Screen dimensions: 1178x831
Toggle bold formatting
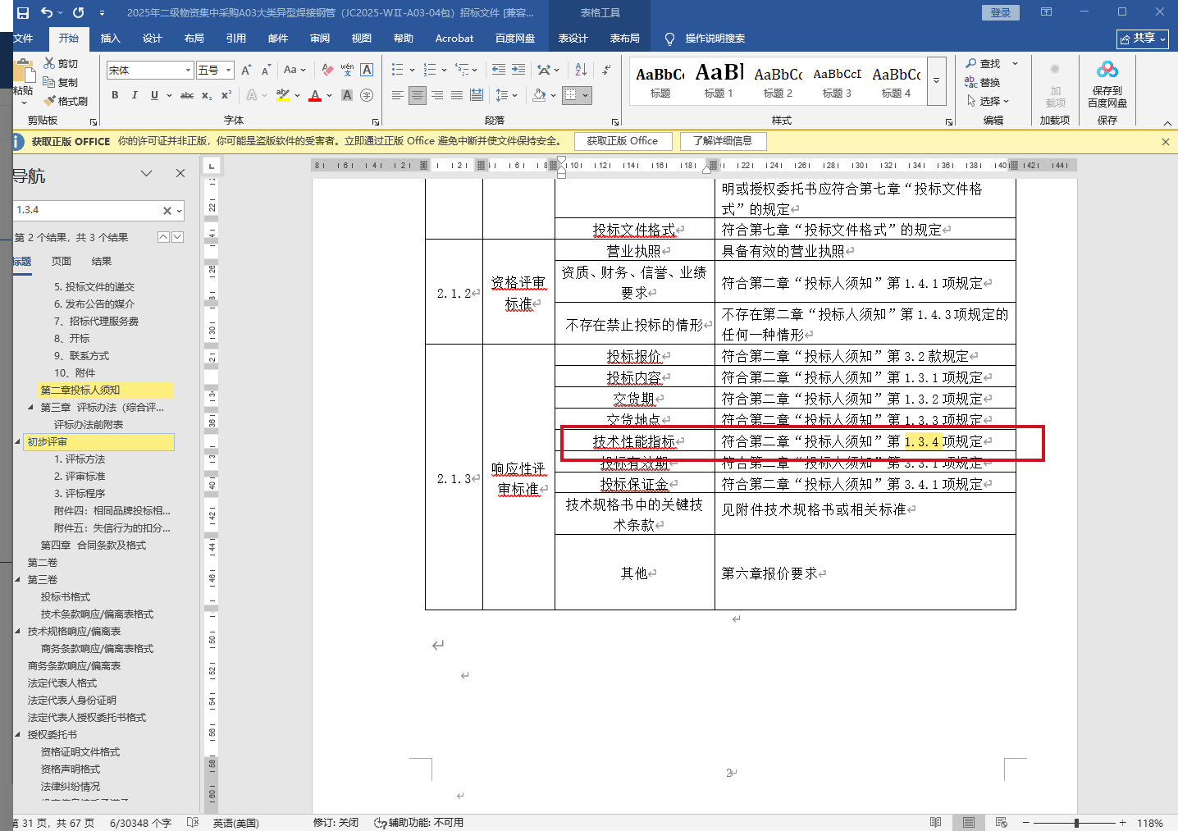click(x=115, y=95)
